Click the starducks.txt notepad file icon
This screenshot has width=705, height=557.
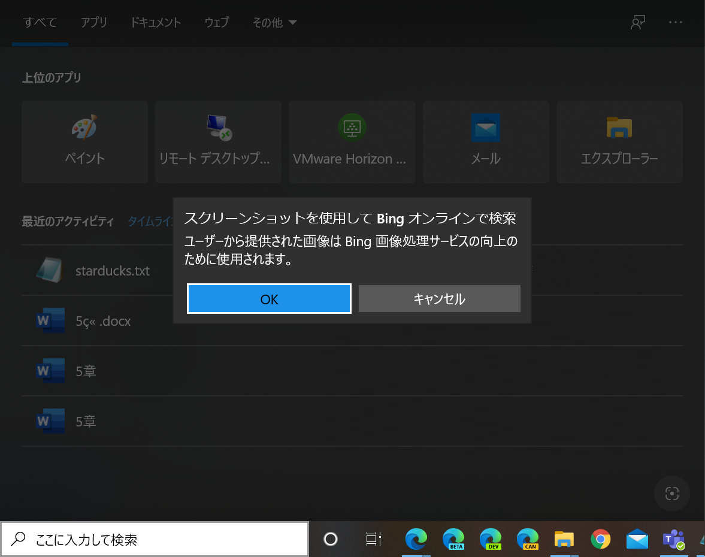click(x=50, y=270)
